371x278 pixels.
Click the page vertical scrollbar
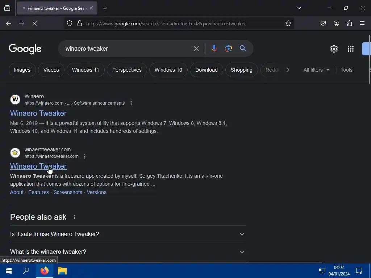point(370,59)
